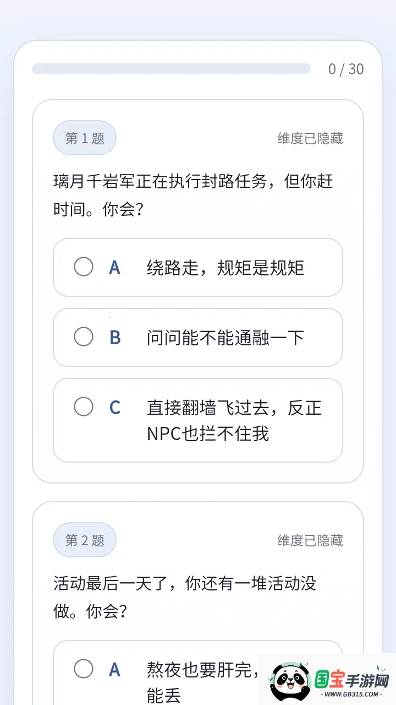Click the 0 / 30 progress counter
This screenshot has height=705, width=396.
346,69
